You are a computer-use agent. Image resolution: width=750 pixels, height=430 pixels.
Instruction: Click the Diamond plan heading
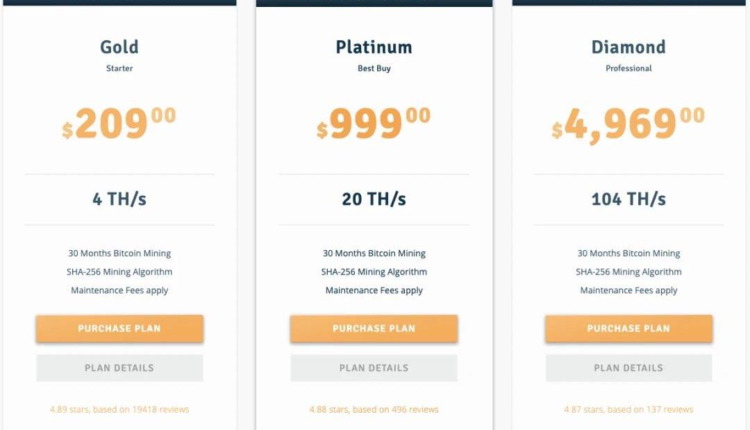(628, 47)
